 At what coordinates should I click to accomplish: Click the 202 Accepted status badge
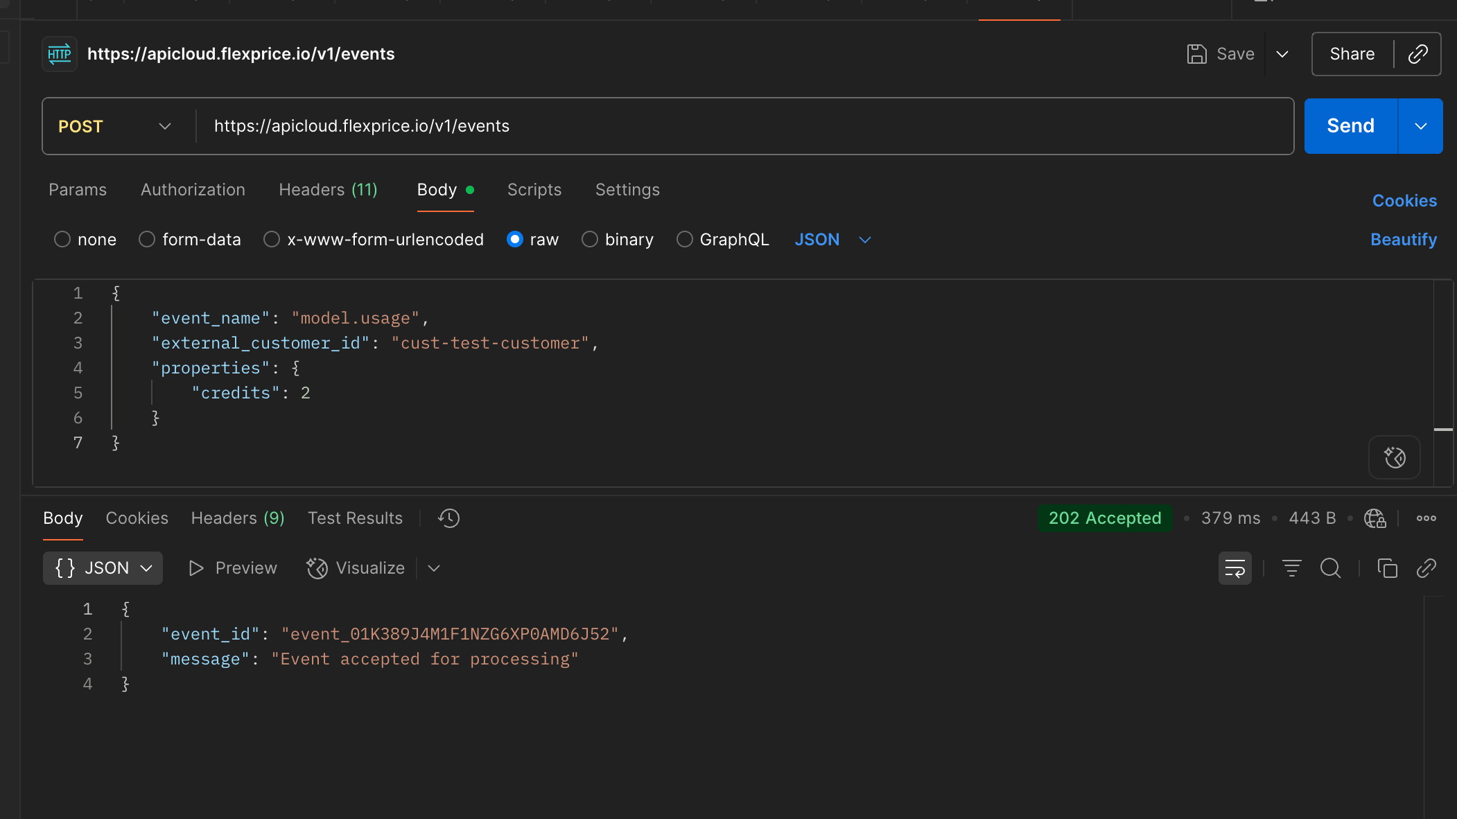click(x=1105, y=518)
